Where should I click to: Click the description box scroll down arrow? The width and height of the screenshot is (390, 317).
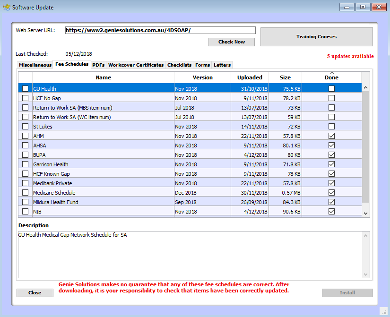coord(365,274)
